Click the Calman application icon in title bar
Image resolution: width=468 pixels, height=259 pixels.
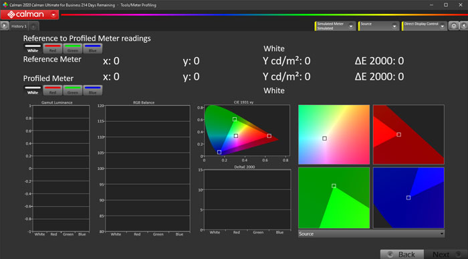pyautogui.click(x=5, y=5)
